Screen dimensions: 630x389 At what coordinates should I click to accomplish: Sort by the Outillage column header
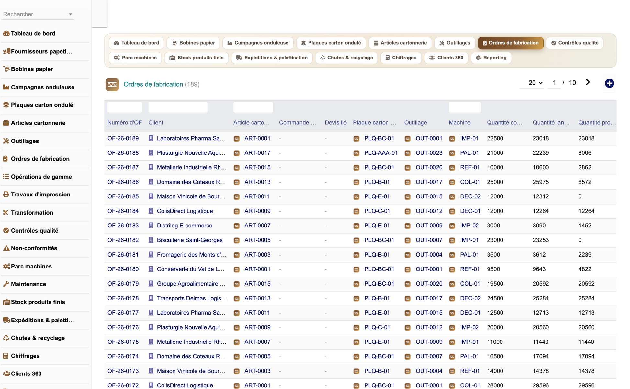(x=416, y=122)
